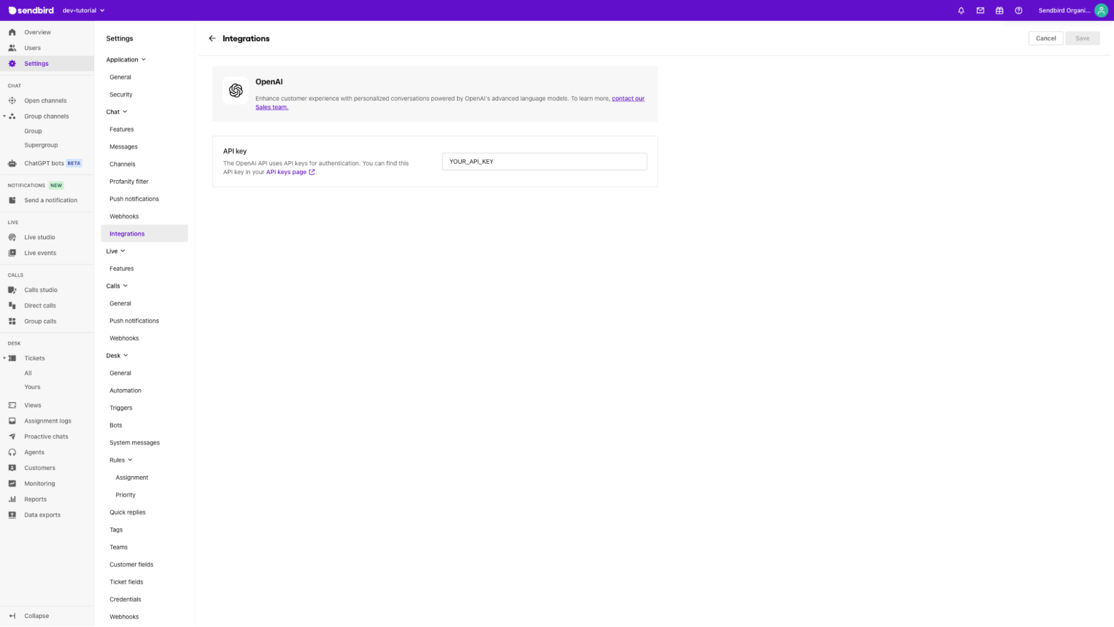
Task: Collapse the Rules submenu
Action: pyautogui.click(x=130, y=460)
